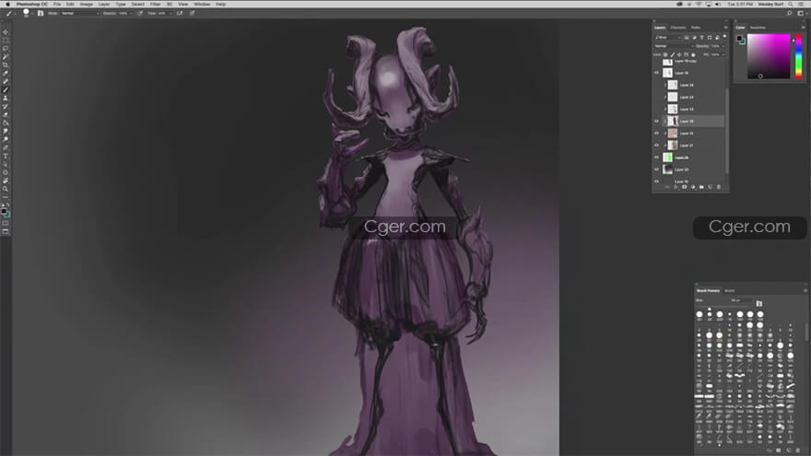Click the foreground color swatch in Color panel
Viewport: 811px width, 456px height.
(739, 38)
